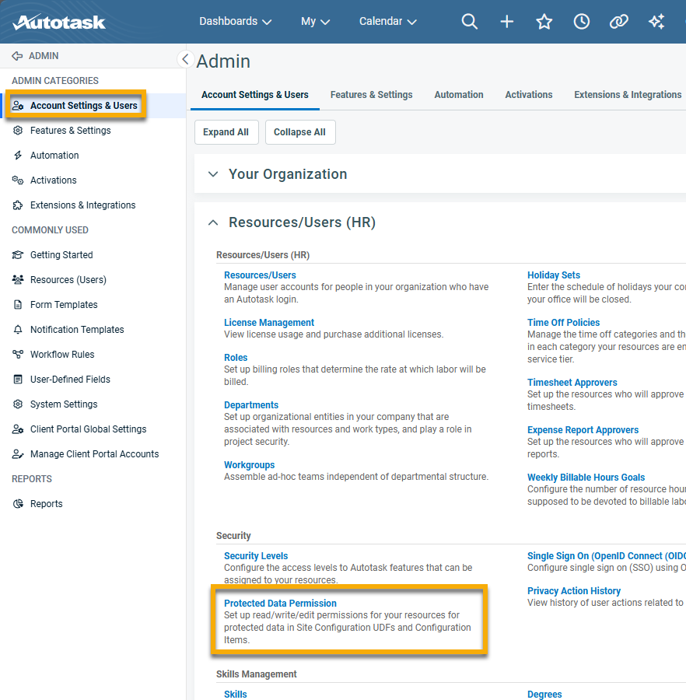Open favorites via the star icon
686x700 pixels.
coord(544,21)
